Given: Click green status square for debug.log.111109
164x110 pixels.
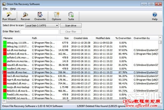Looking at the screenshot, I should tap(5, 43).
